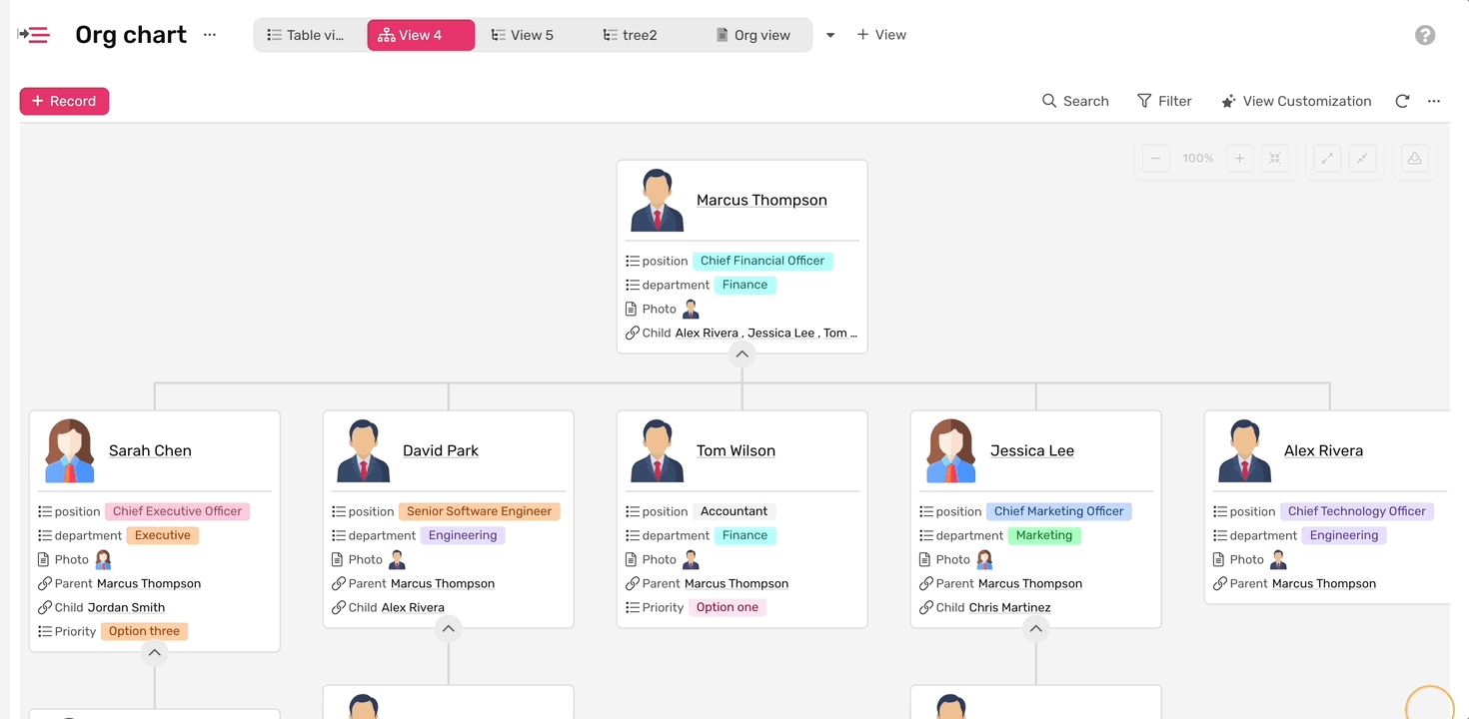Click Sarah Chen's avatar picture
The height and width of the screenshot is (719, 1469).
[x=69, y=450]
